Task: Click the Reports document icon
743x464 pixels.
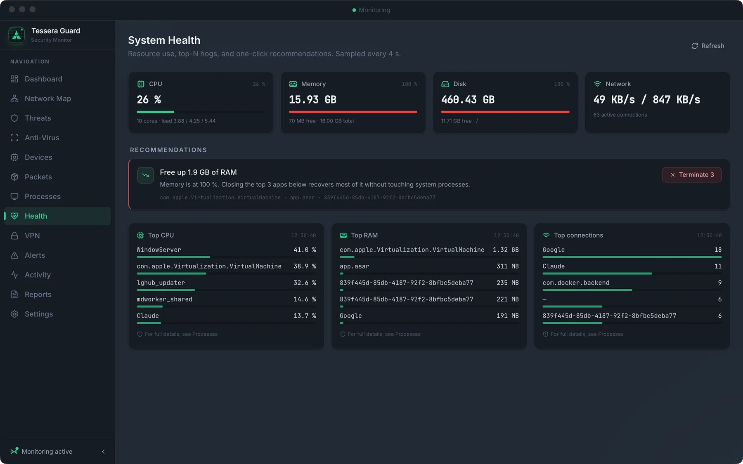Action: pos(14,294)
